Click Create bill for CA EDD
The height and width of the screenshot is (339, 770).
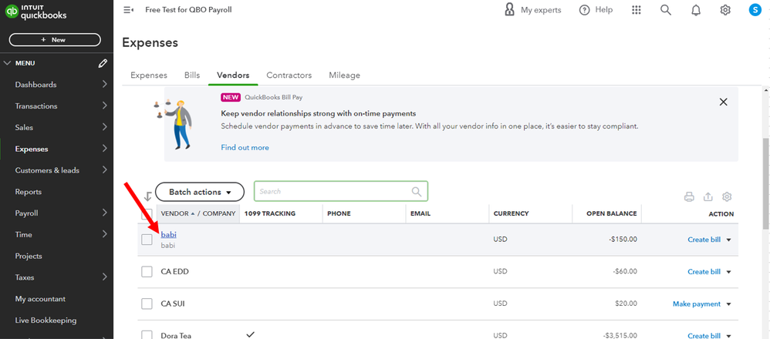[704, 272]
